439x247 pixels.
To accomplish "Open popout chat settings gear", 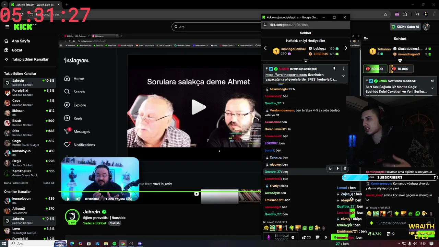I will pos(326,237).
